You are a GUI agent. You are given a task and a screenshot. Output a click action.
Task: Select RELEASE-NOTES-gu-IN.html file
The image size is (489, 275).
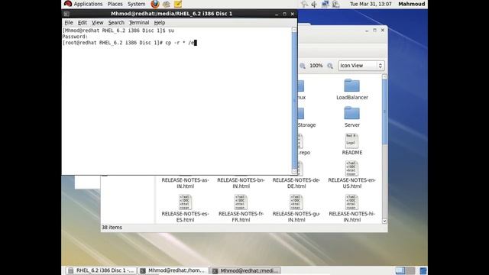[x=296, y=209]
